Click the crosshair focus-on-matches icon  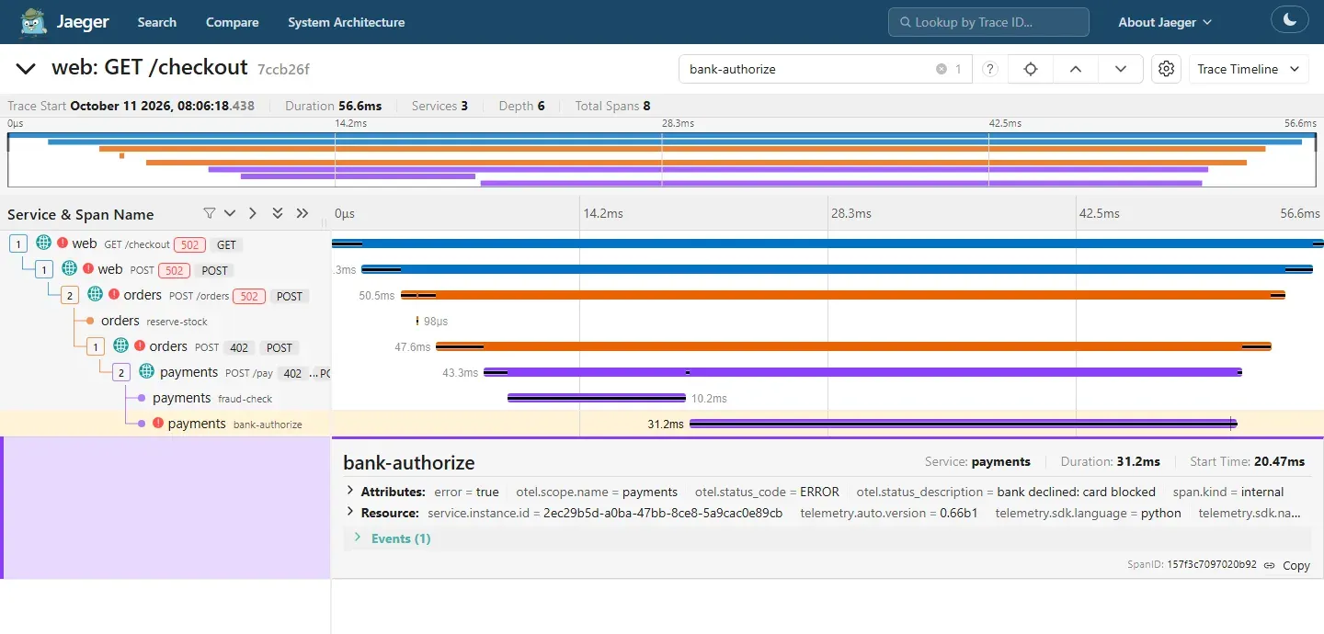pyautogui.click(x=1031, y=69)
